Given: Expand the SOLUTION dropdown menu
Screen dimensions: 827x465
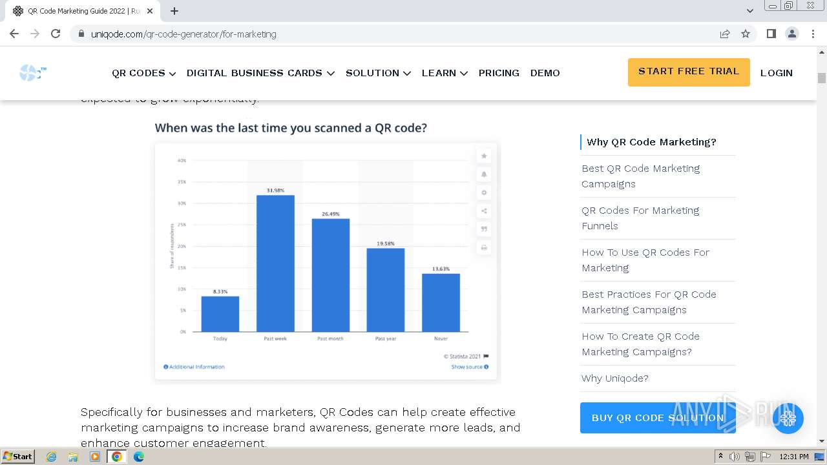Looking at the screenshot, I should click(x=378, y=73).
